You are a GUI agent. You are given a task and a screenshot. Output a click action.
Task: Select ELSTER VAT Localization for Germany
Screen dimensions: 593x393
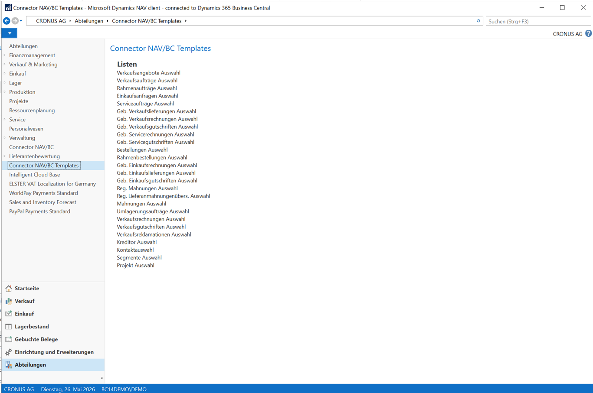[x=52, y=184]
